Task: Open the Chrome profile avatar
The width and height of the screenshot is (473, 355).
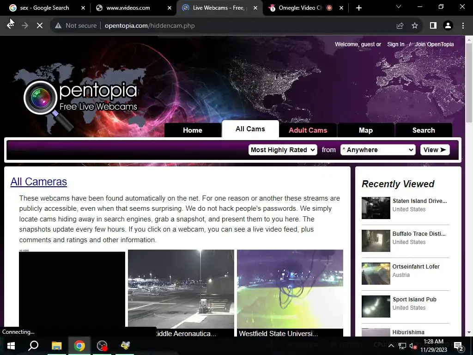Action: pos(448,26)
